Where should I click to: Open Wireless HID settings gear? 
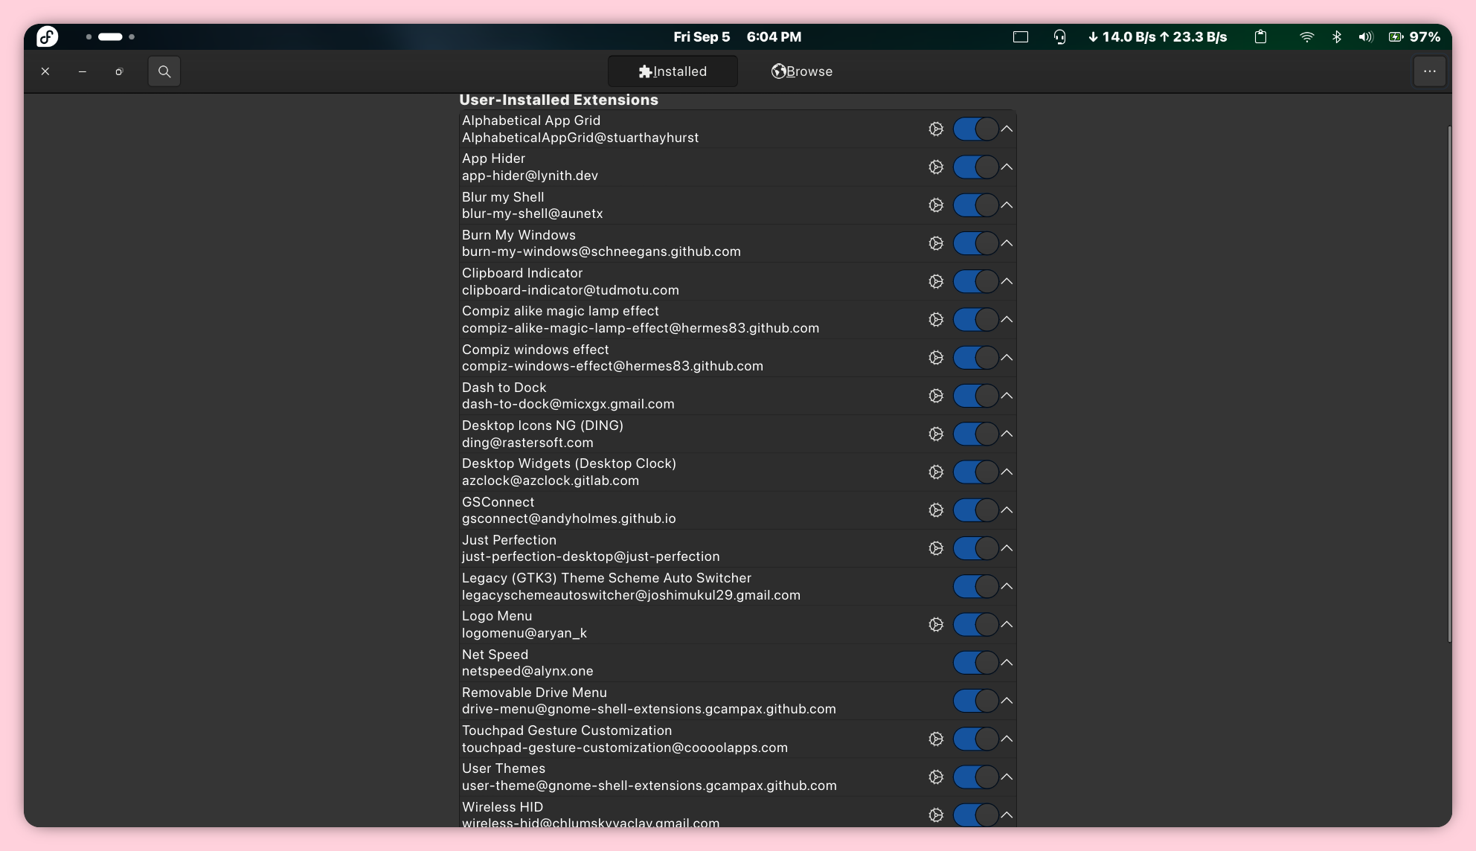coord(936,815)
